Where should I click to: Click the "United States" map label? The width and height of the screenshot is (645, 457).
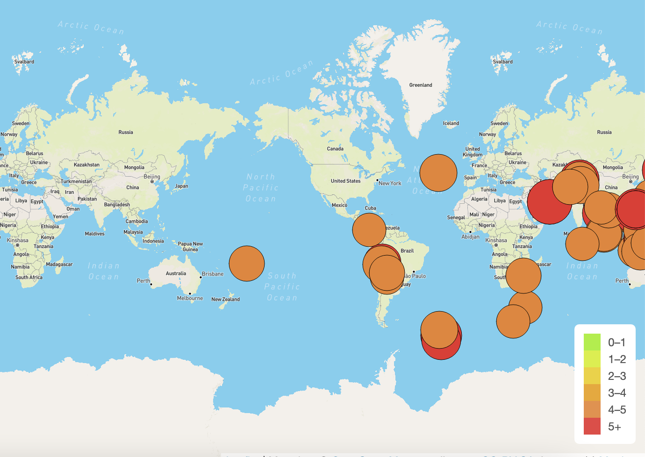click(x=346, y=181)
